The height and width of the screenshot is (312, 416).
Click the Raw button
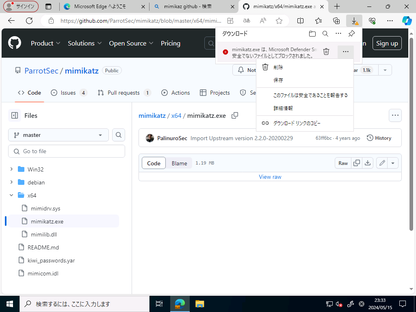[x=343, y=163]
